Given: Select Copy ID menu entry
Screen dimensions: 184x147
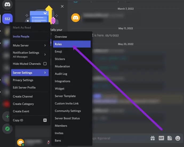Looking at the screenshot, I should (x=30, y=120).
